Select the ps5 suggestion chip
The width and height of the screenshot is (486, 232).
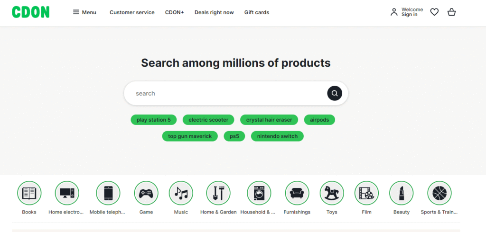point(234,136)
